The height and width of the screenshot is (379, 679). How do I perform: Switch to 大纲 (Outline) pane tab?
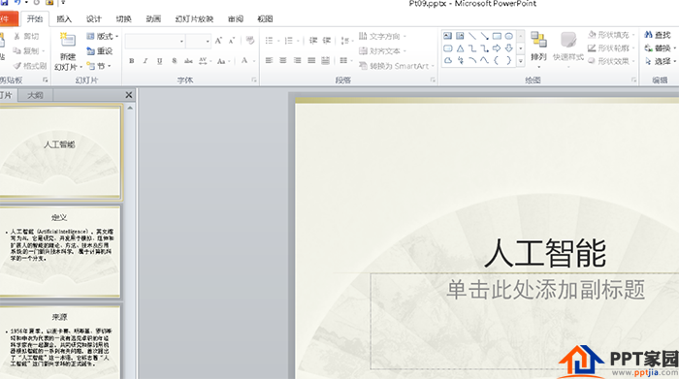point(35,95)
